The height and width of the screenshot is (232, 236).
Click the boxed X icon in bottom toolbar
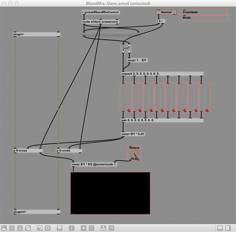48,228
